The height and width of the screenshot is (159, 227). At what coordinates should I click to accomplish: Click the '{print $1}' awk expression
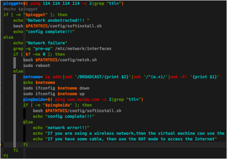click(205, 77)
